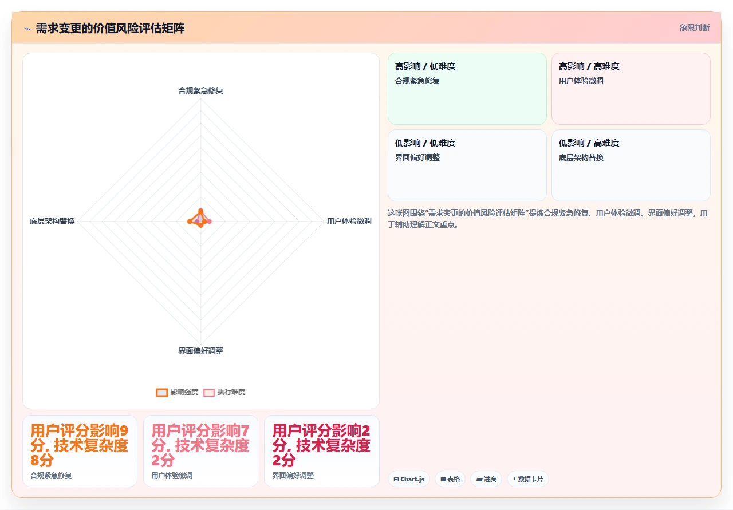Open the 低影响 / 高难度 quadrant card
The image size is (733, 510).
coord(631,165)
